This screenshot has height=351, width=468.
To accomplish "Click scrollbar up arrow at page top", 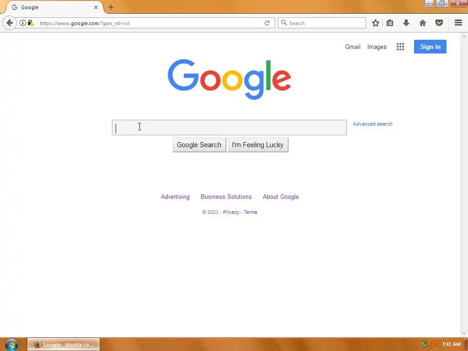I will tap(464, 36).
